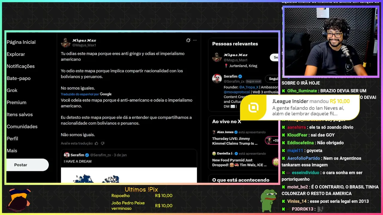Click the Avalie esta tradução label
Viewport: 383px width, 215px height.
pos(77,143)
